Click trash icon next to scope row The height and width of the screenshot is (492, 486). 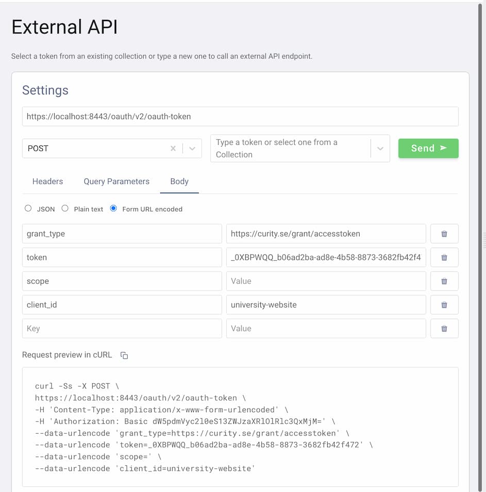point(444,281)
